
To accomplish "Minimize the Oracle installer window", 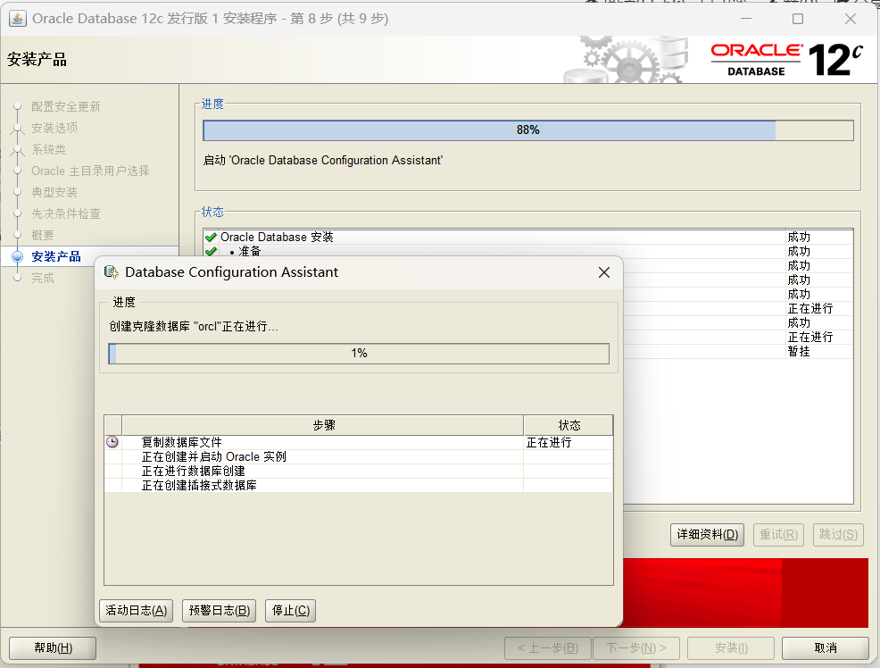I will [x=746, y=19].
